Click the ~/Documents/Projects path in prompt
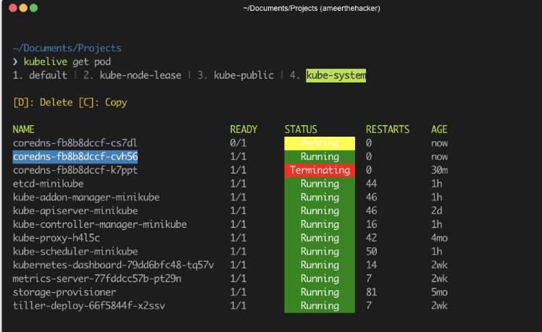This screenshot has height=332, width=542. coord(67,48)
